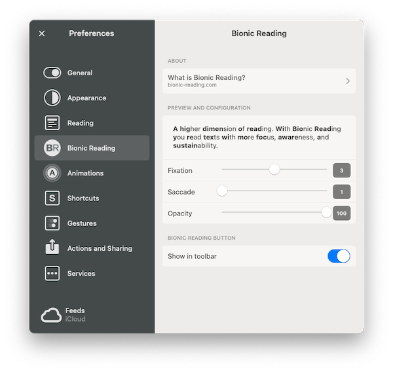Click the ABOUT section header
Image resolution: width=393 pixels, height=372 pixels.
[177, 61]
